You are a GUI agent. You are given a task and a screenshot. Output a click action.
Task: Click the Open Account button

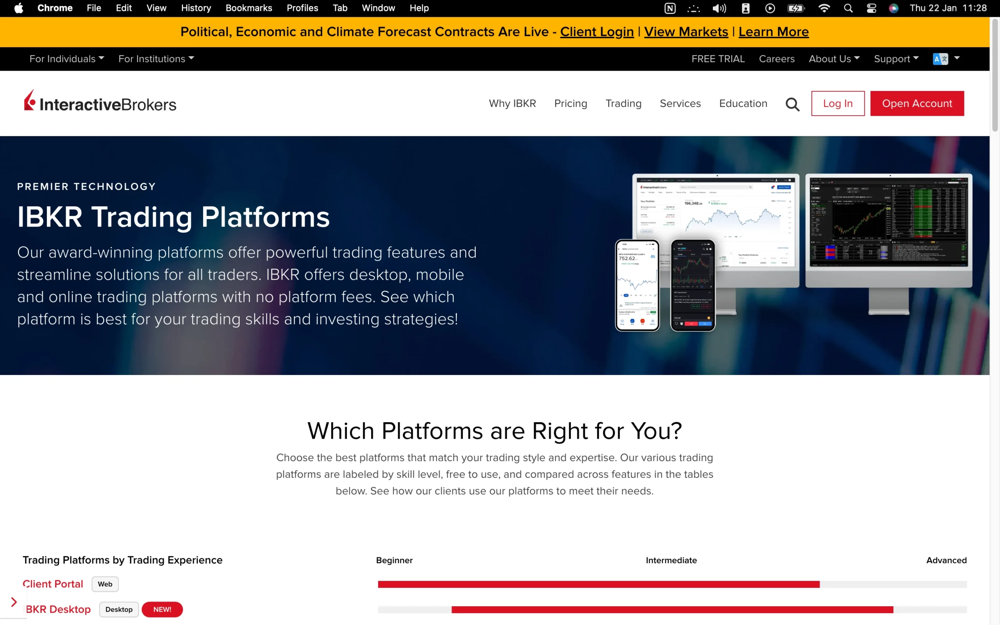pos(917,104)
